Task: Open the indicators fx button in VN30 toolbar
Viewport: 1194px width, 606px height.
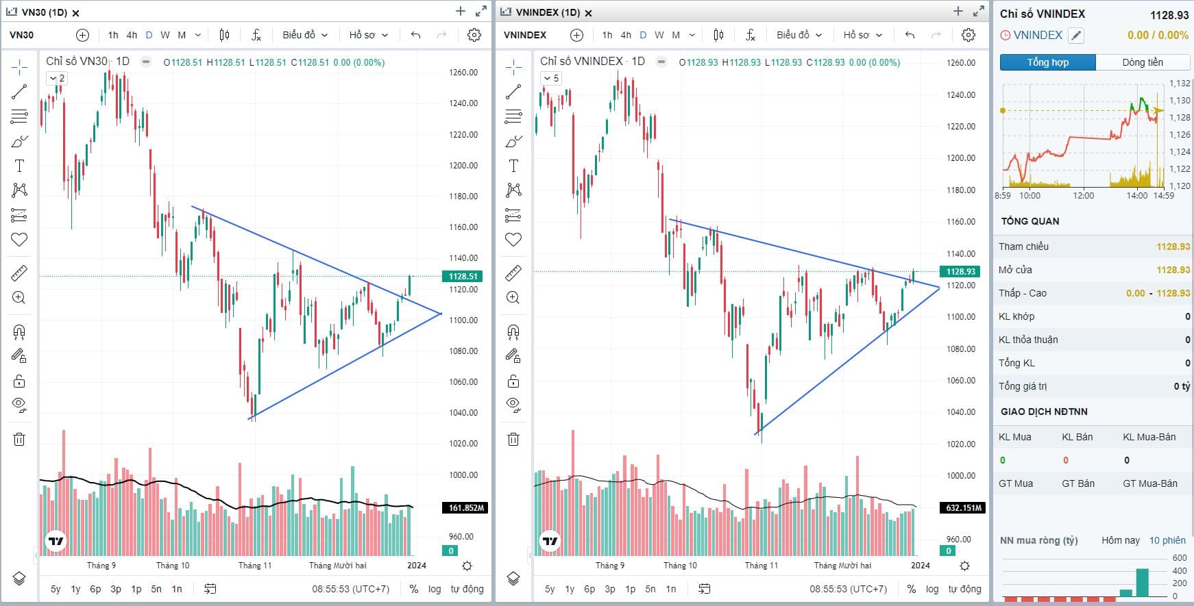Action: 256,35
